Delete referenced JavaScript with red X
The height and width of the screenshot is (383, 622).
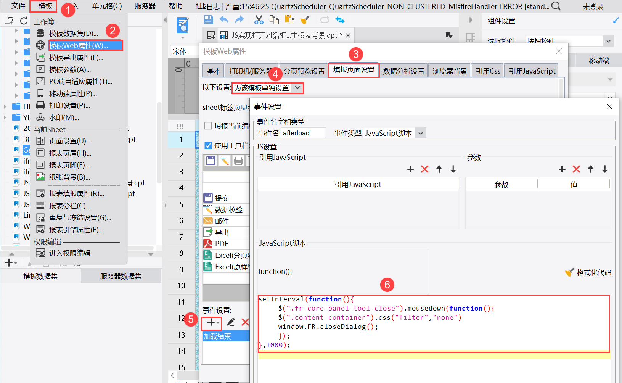pyautogui.click(x=425, y=169)
